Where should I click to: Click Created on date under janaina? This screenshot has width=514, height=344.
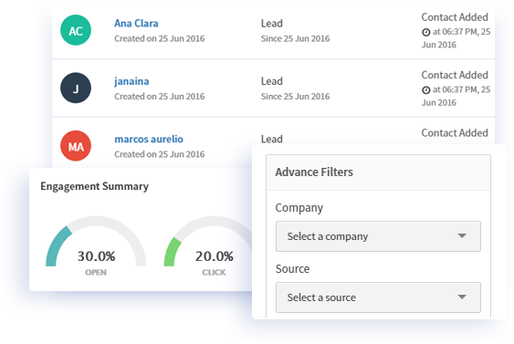click(x=160, y=97)
